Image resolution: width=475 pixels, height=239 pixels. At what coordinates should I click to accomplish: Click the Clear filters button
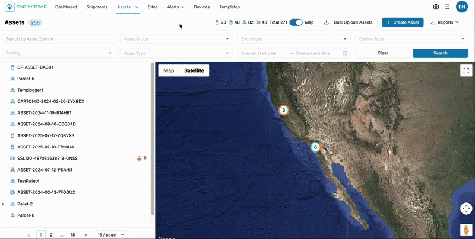coord(382,53)
